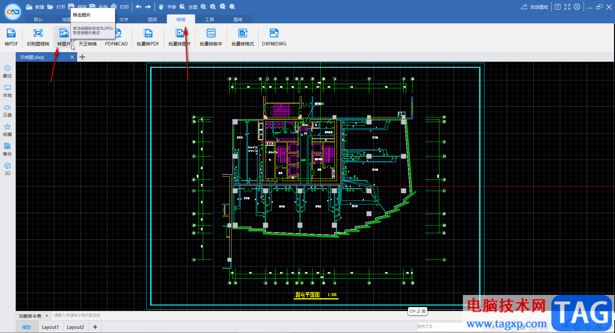Select the 转图片 export image tool

(64, 37)
